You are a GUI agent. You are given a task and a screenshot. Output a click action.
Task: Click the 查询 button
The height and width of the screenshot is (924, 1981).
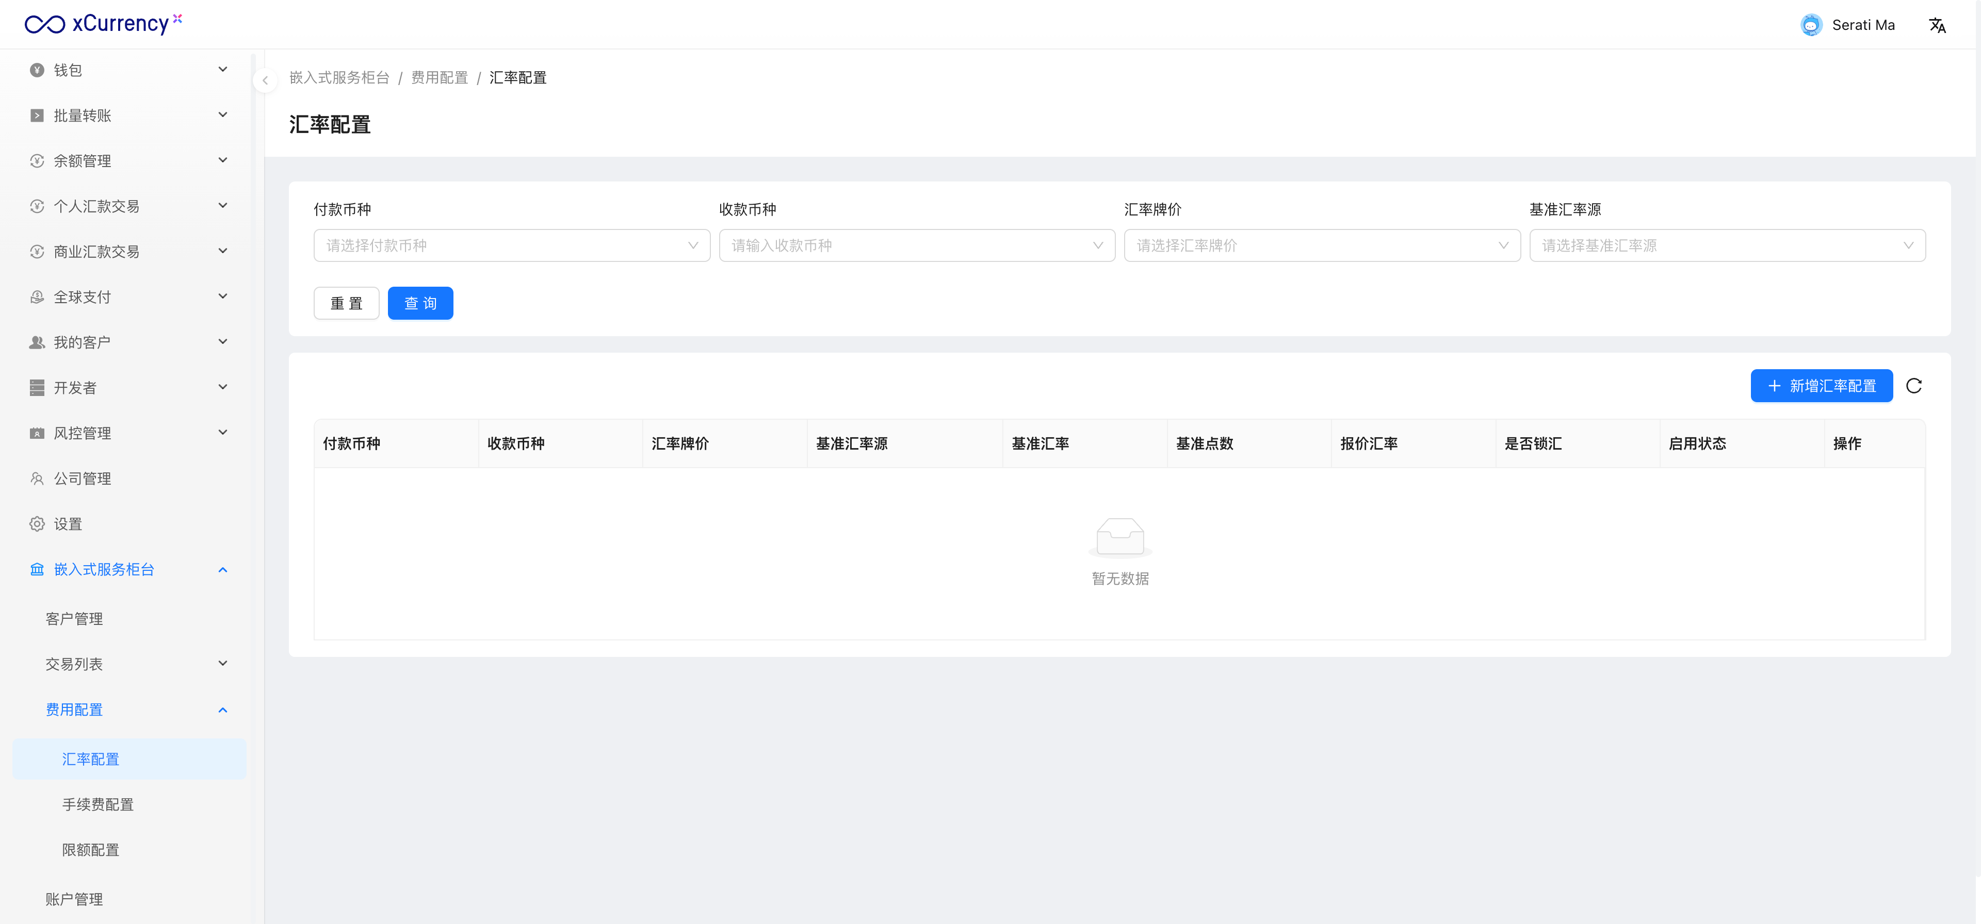[x=420, y=303]
